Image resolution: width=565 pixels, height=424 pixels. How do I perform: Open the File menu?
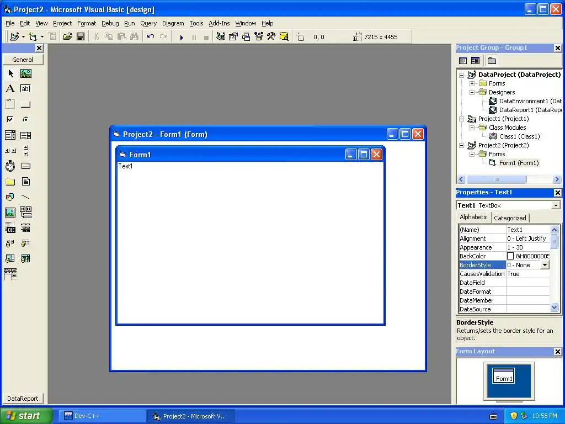(x=10, y=23)
